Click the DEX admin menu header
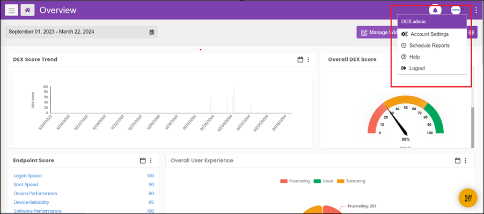This screenshot has width=484, height=214. [x=432, y=21]
